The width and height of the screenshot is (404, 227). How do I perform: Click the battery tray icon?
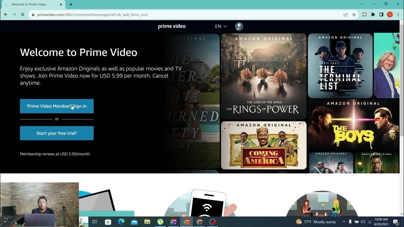(x=356, y=222)
